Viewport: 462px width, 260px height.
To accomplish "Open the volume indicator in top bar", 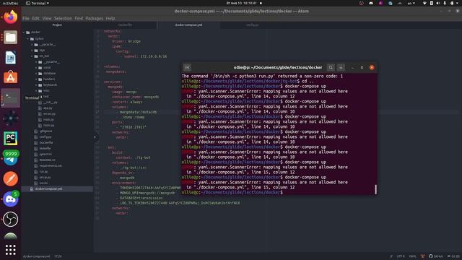I will 438,3.
